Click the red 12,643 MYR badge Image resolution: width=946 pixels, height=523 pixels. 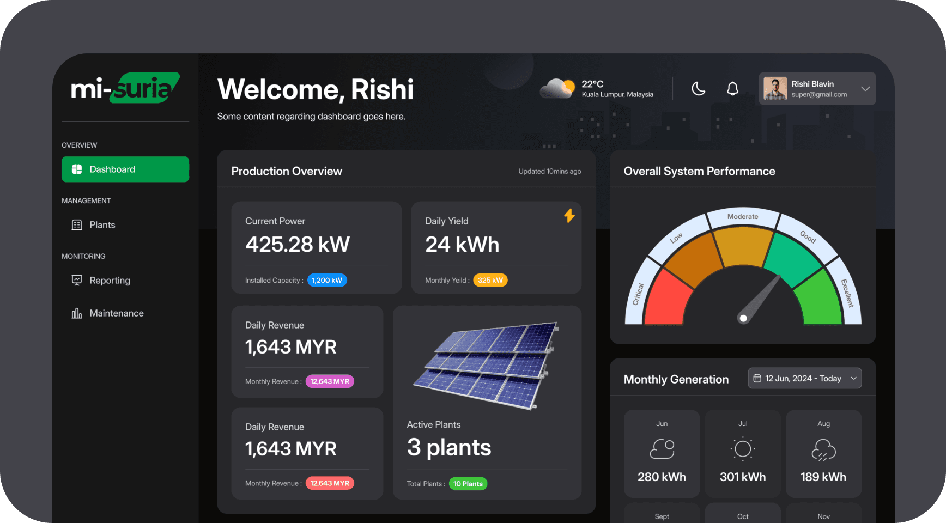pos(330,483)
